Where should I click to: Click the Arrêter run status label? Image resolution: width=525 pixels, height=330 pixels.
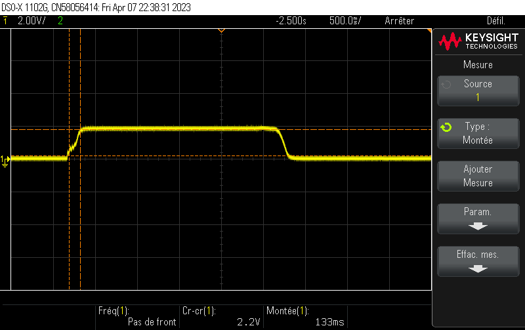(400, 21)
